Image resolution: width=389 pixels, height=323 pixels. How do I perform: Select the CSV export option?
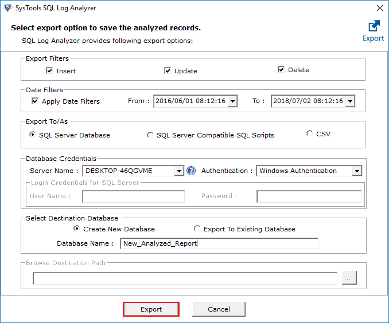pos(310,133)
